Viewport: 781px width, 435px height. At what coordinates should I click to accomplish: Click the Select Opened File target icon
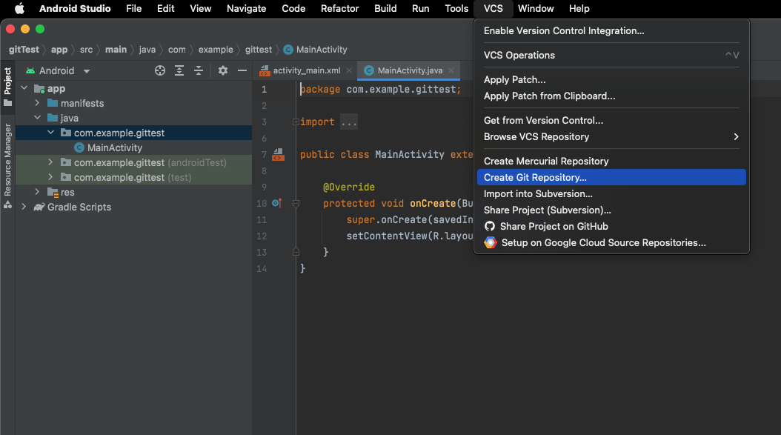click(x=160, y=70)
